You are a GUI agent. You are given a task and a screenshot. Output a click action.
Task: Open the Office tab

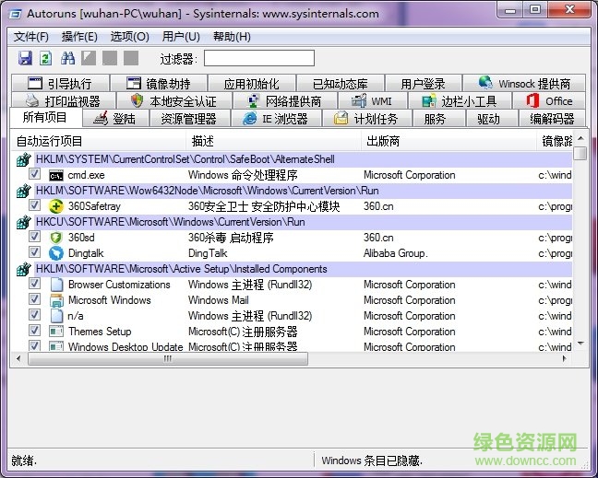pos(550,101)
